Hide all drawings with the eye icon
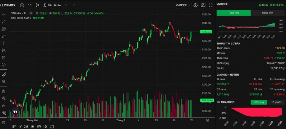This screenshot has height=129, width=286. 4,113
